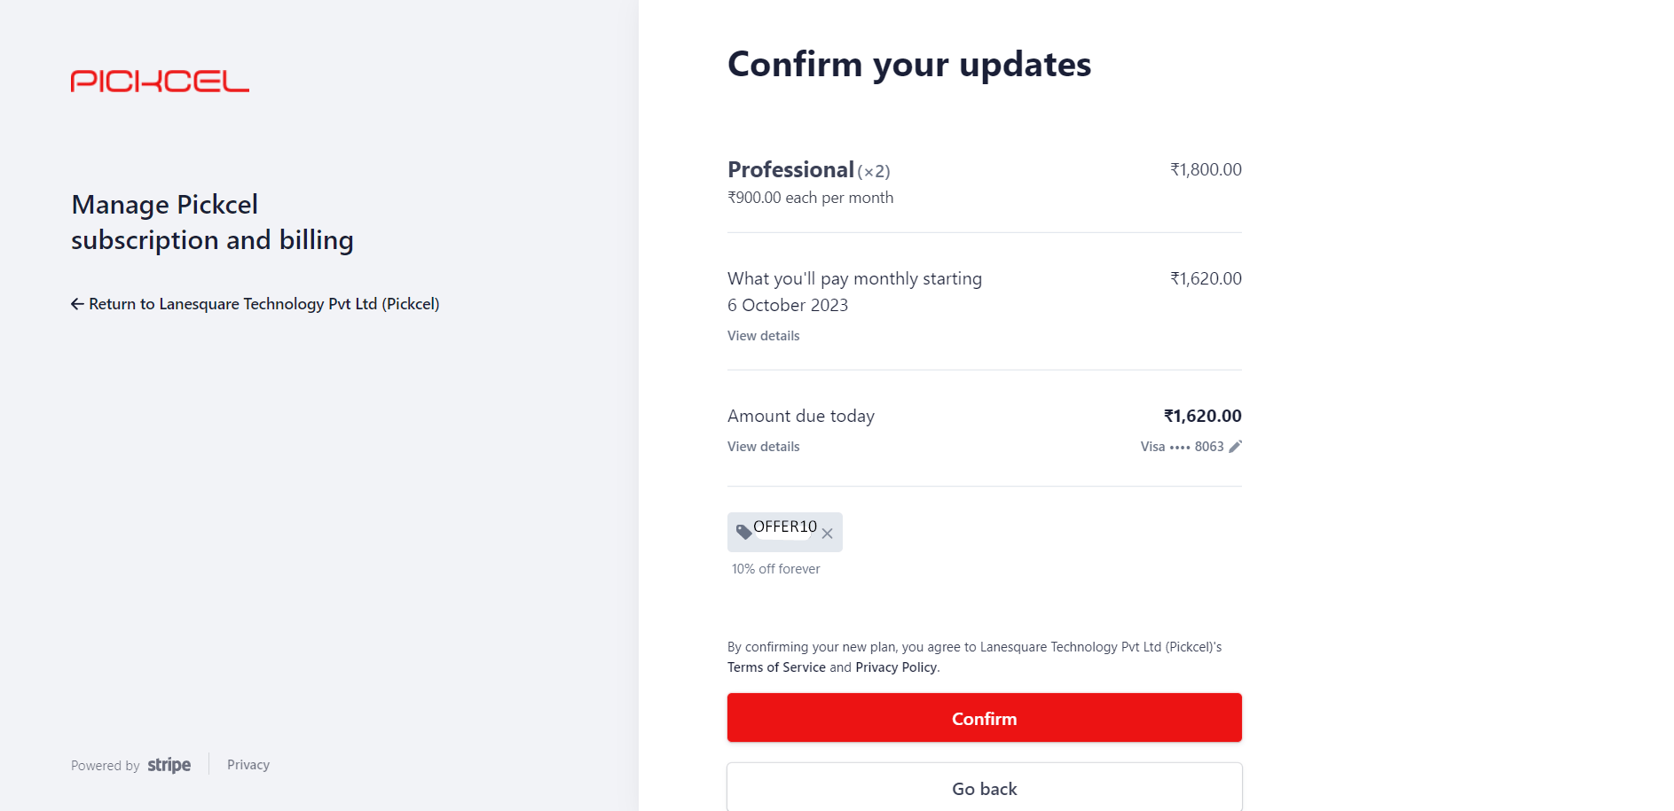Image resolution: width=1674 pixels, height=811 pixels.
Task: Expand View details under monthly payment
Action: coord(762,335)
